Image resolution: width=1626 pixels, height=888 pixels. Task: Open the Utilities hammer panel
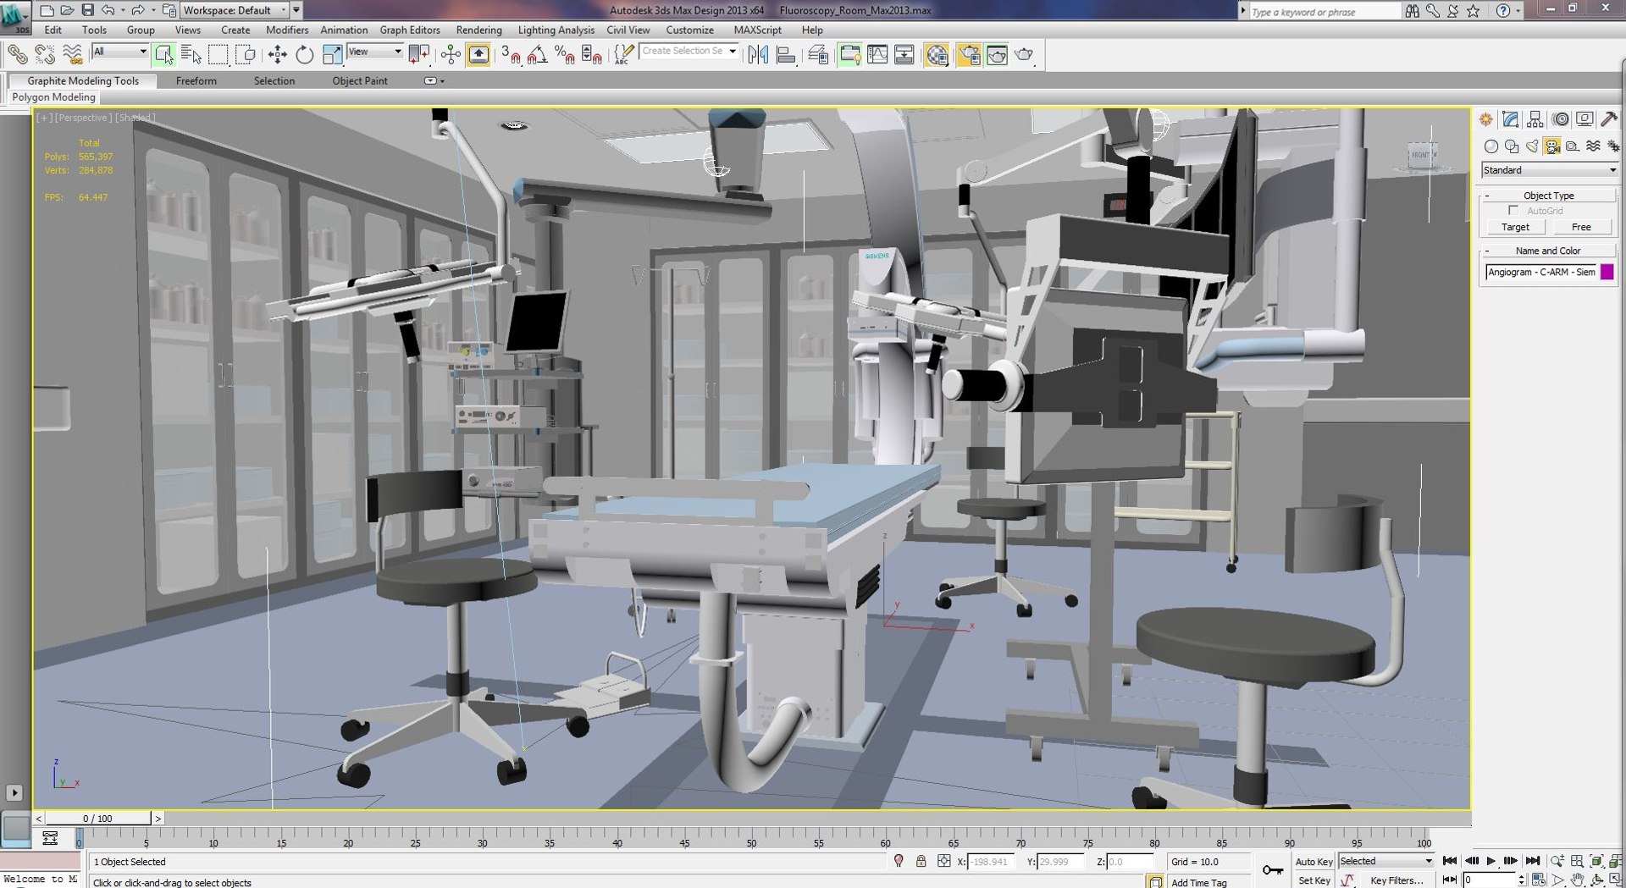[x=1609, y=119]
